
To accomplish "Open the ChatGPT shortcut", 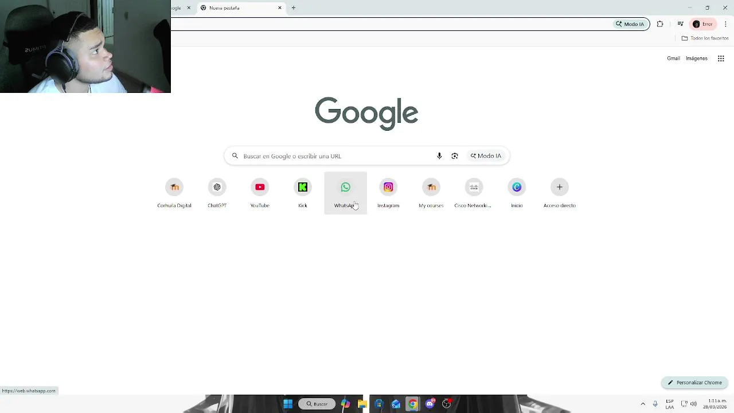I will pyautogui.click(x=217, y=193).
